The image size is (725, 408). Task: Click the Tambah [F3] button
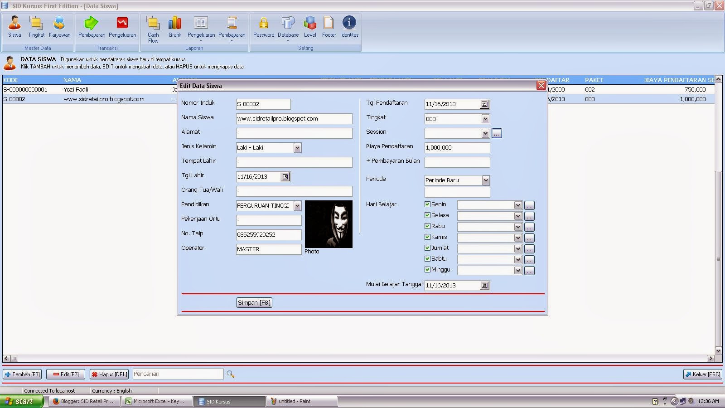[22, 374]
